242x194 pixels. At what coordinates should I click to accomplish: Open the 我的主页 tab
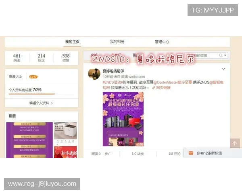(72, 42)
